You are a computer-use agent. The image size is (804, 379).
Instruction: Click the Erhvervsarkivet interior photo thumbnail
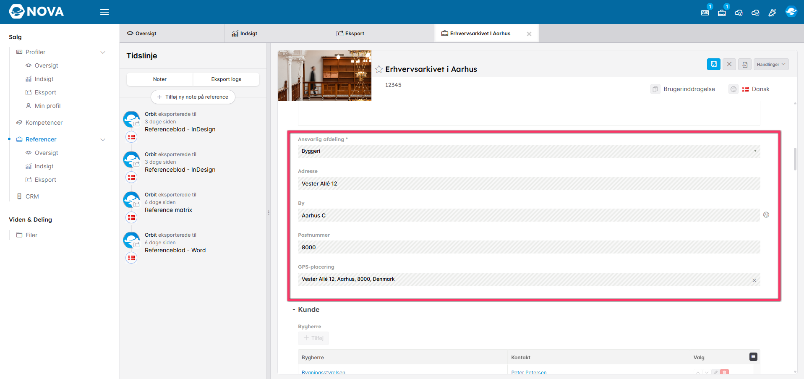(x=324, y=76)
